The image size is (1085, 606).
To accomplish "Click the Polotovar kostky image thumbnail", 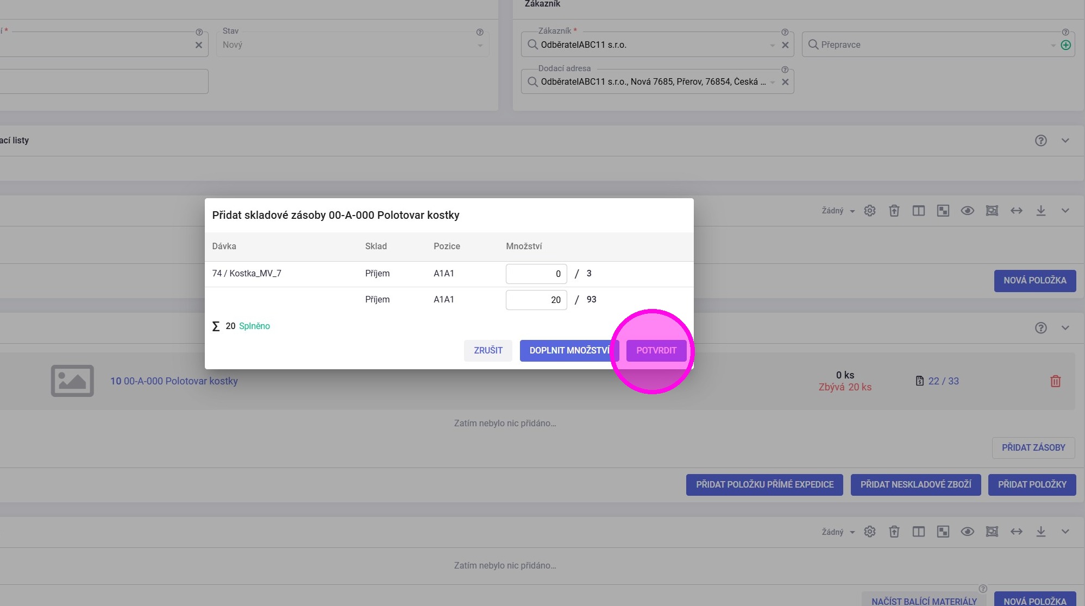I will click(x=72, y=381).
